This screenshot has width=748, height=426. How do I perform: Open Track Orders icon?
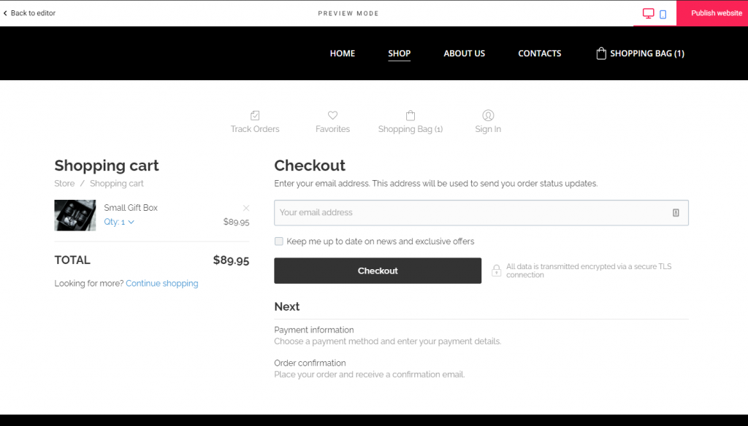click(x=255, y=115)
